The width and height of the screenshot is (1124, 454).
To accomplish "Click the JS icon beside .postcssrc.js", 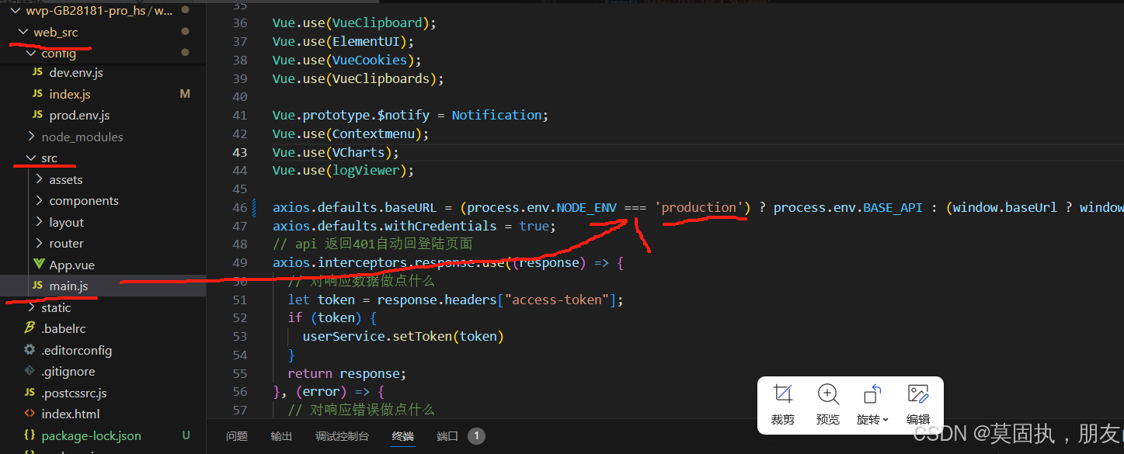I will (30, 393).
